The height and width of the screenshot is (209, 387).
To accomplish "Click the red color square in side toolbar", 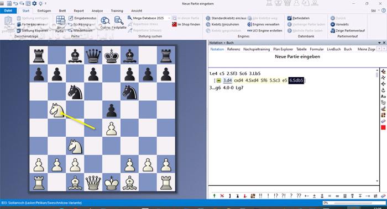I will pyautogui.click(x=383, y=127).
